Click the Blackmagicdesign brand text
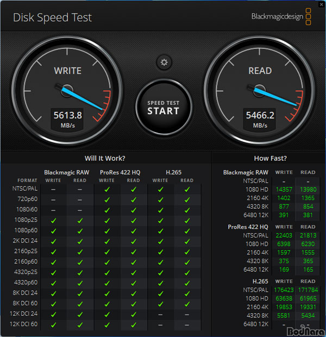Viewport: 326px width, 337px height. click(x=277, y=16)
